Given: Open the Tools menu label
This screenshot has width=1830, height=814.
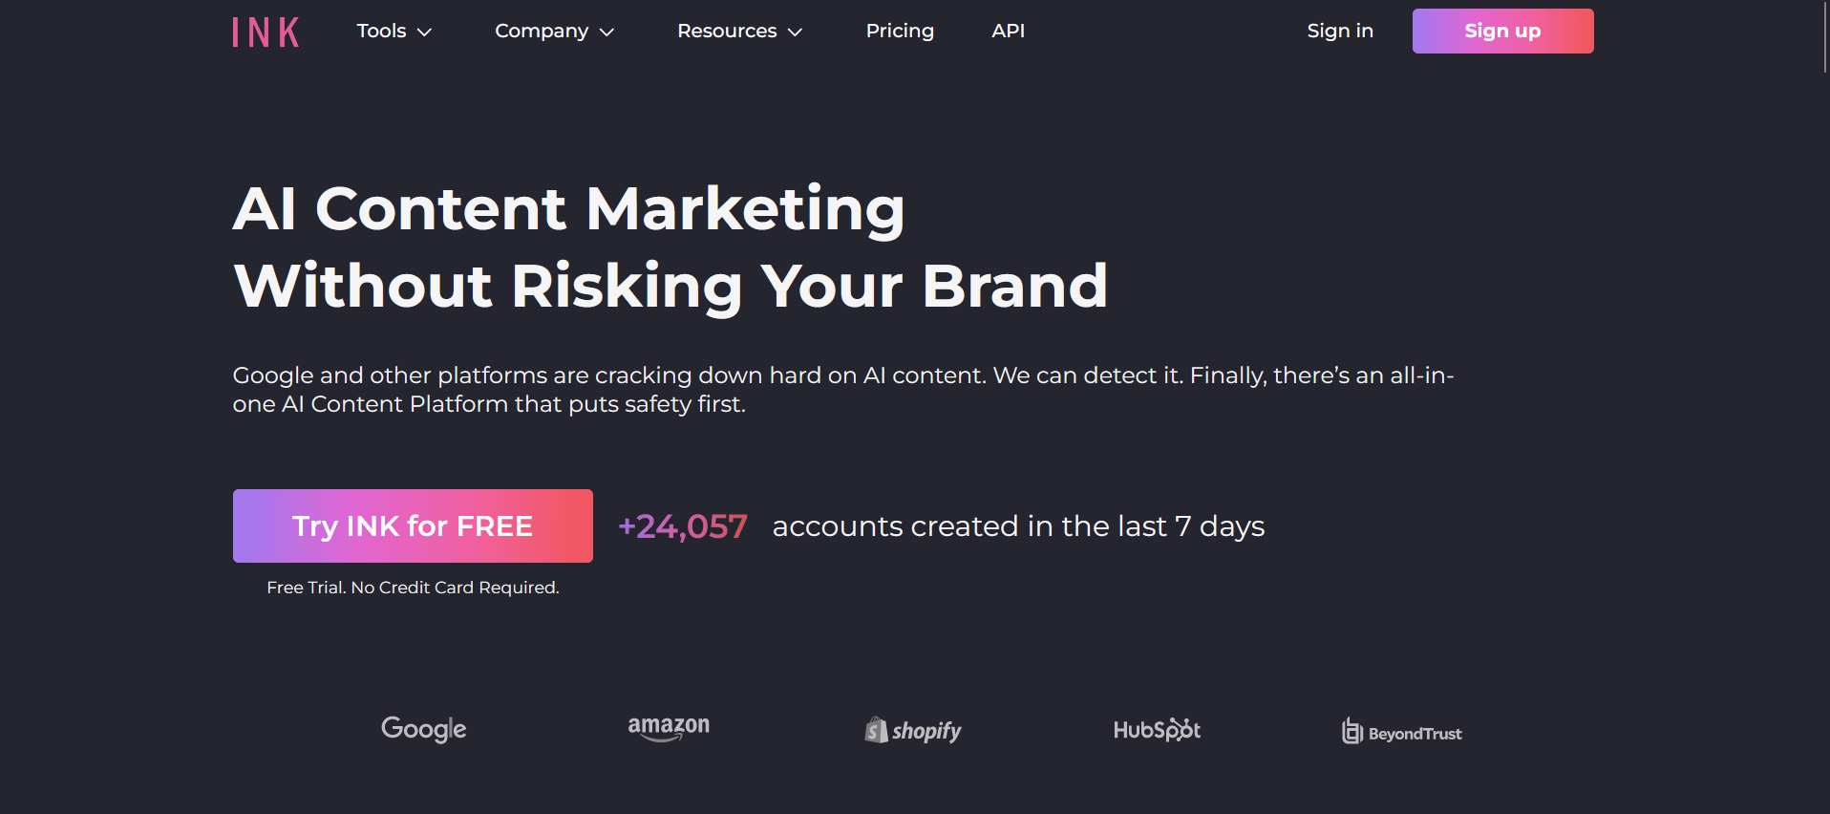Looking at the screenshot, I should pos(381,31).
